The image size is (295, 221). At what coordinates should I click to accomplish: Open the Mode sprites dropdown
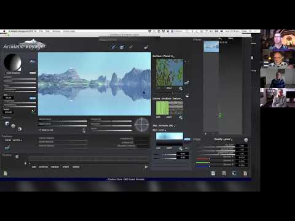coord(14,140)
